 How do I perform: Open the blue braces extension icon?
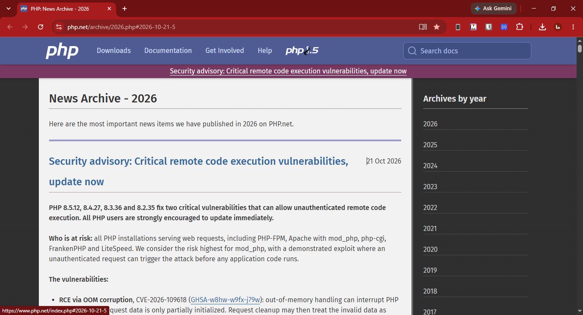[504, 27]
